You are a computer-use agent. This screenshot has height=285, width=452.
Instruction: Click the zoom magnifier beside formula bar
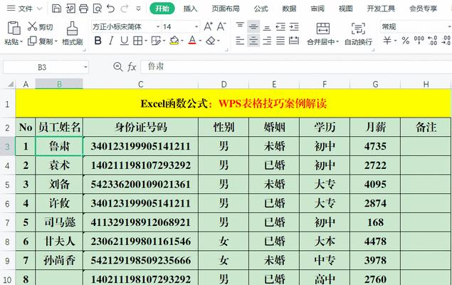pos(117,67)
